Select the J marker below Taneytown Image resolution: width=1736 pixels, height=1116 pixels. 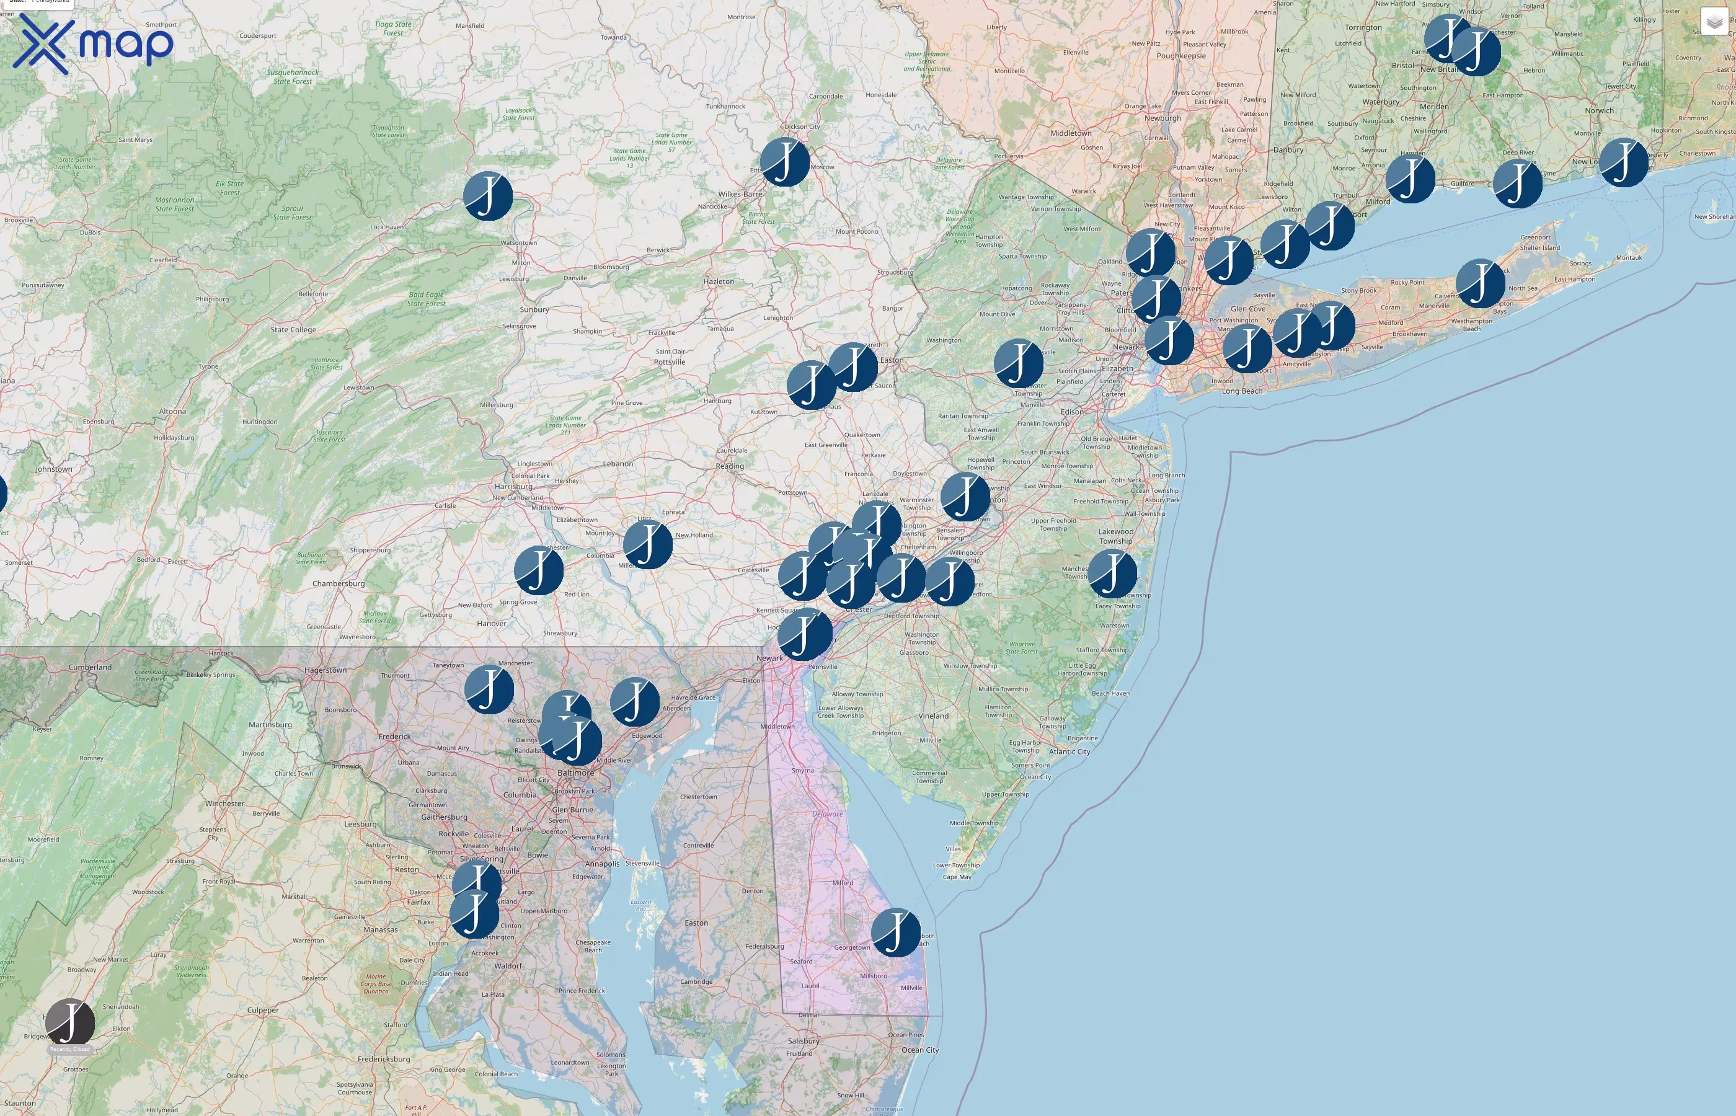[489, 689]
